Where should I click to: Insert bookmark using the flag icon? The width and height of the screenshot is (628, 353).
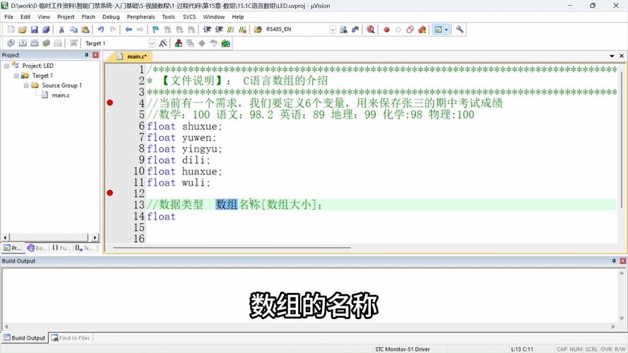coord(156,30)
